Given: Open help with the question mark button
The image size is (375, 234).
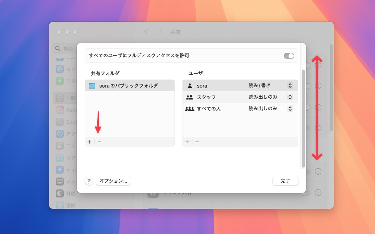Looking at the screenshot, I should point(89,181).
